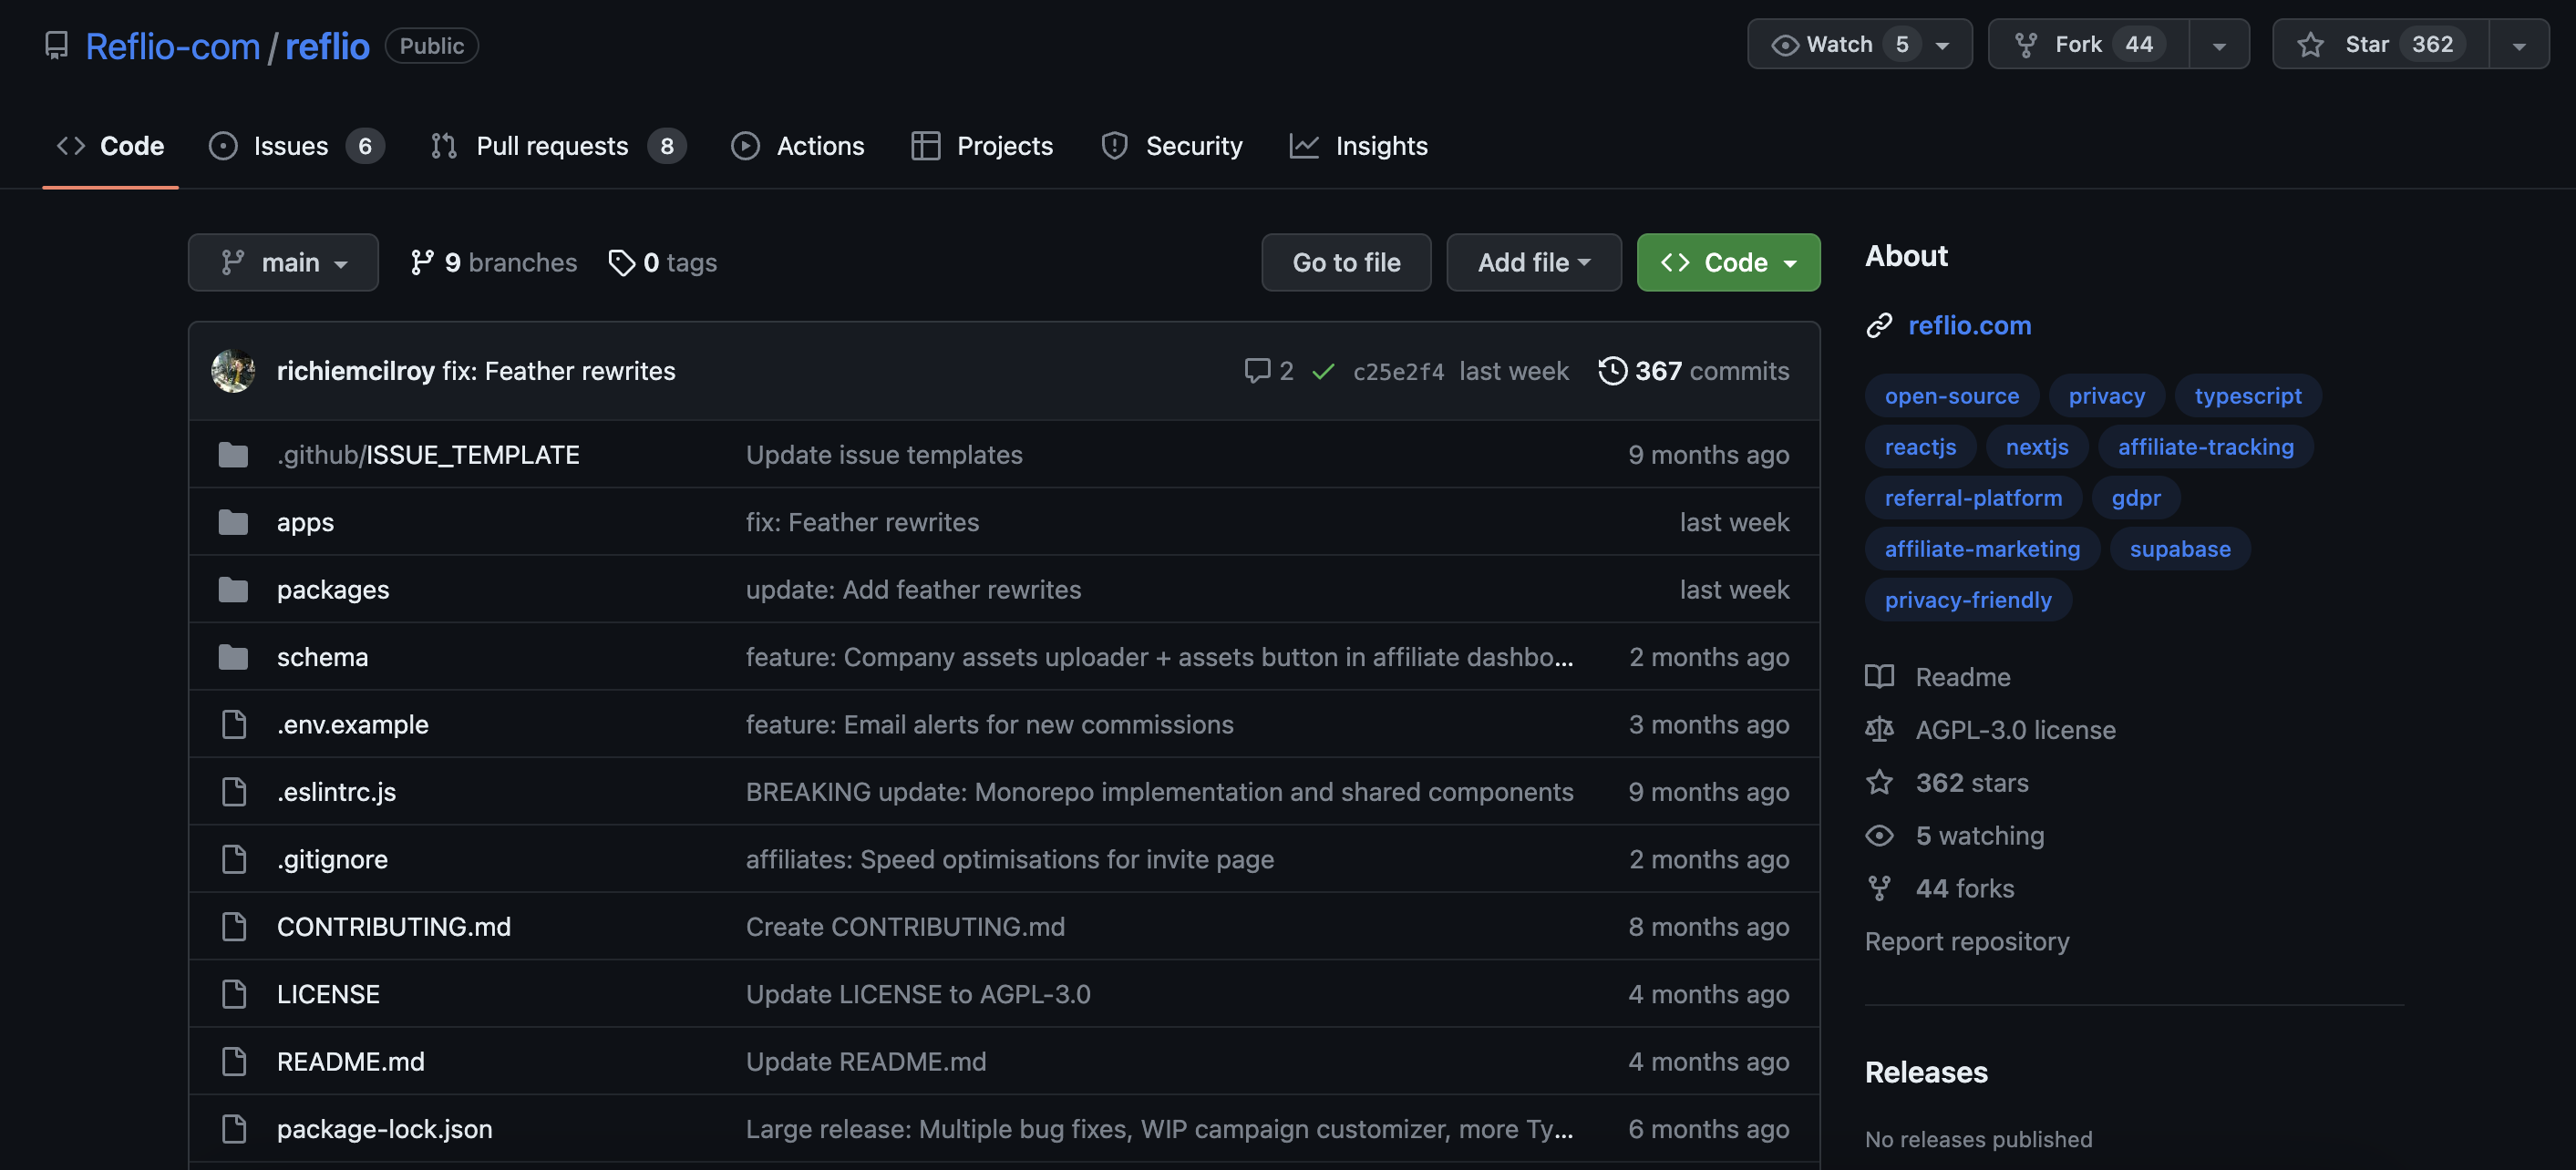Open the reflio.com website link
This screenshot has height=1170, width=2576.
point(1968,326)
